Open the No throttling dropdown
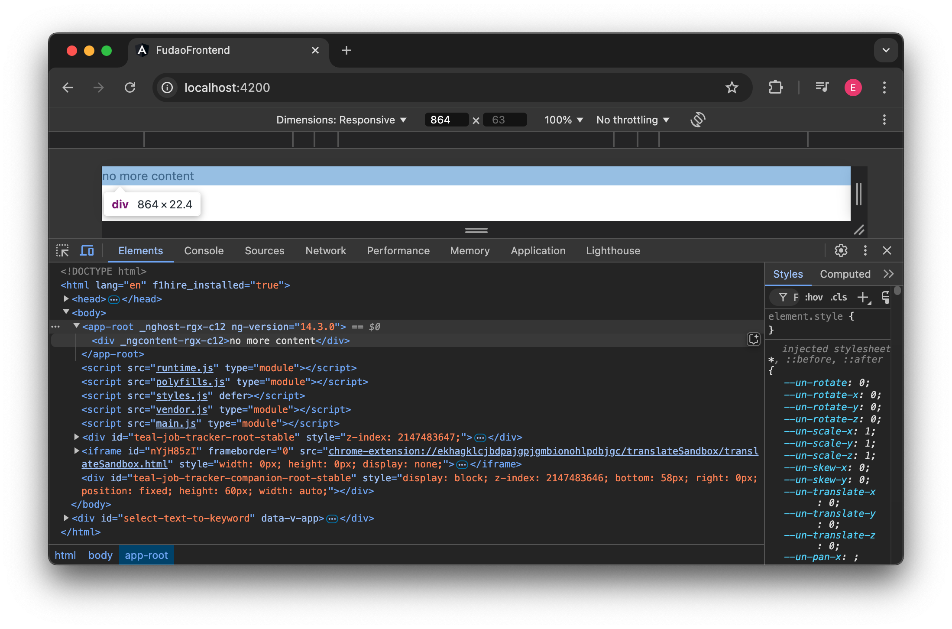The width and height of the screenshot is (952, 629). (632, 120)
